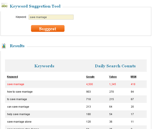
Task: Click the orange Suggest button
Action: (x=48, y=29)
